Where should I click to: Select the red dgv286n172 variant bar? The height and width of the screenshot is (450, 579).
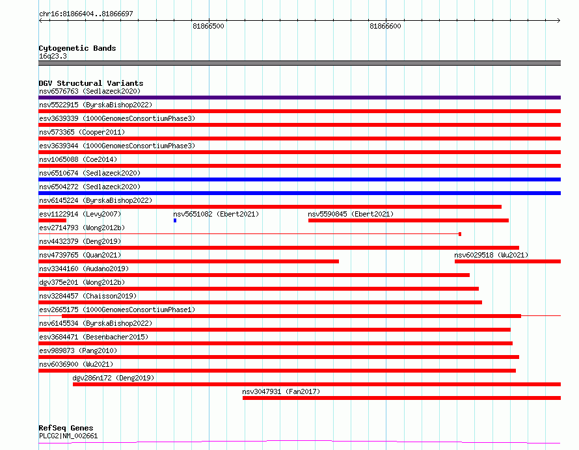(317, 384)
